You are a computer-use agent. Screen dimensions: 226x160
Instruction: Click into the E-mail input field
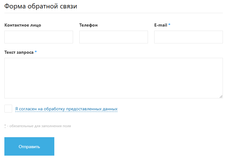pos(189,37)
